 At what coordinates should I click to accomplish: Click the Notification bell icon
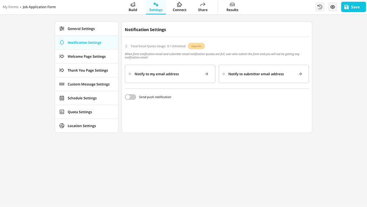[x=62, y=42]
